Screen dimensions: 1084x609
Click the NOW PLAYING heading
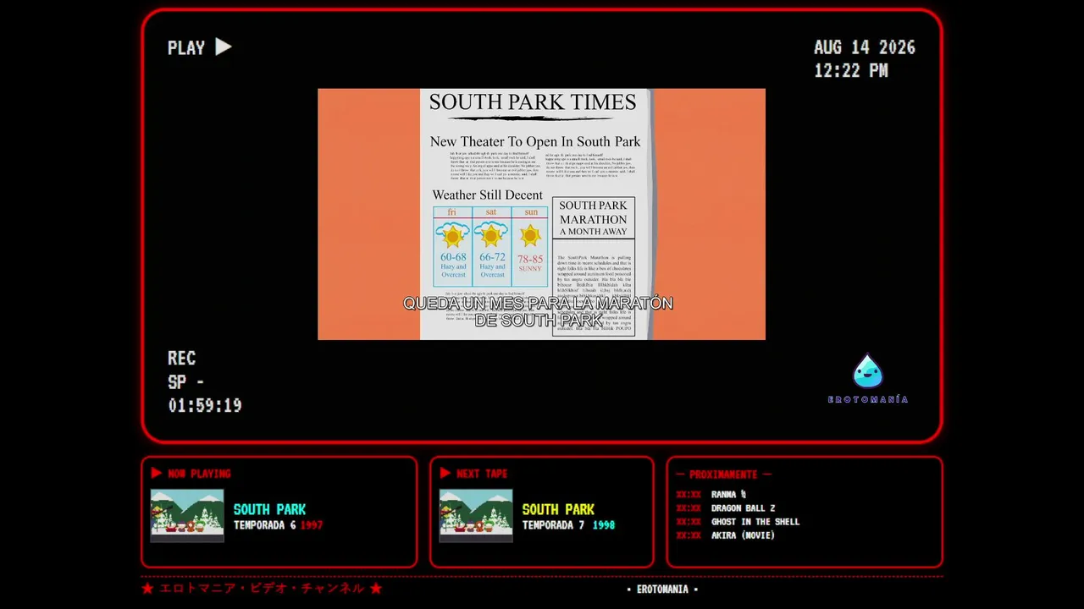199,474
